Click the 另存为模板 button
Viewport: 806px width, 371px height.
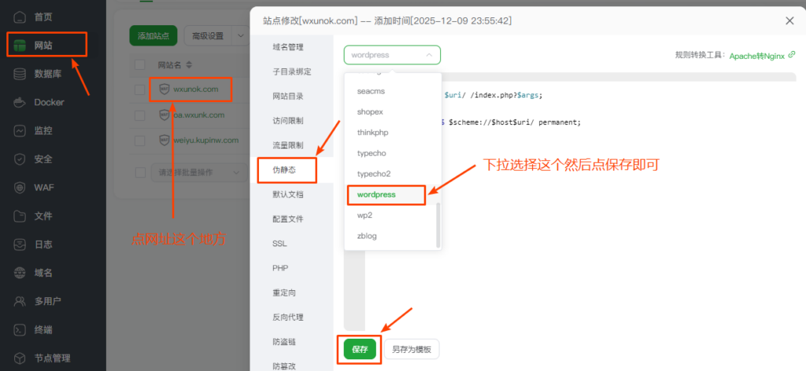pyautogui.click(x=412, y=350)
